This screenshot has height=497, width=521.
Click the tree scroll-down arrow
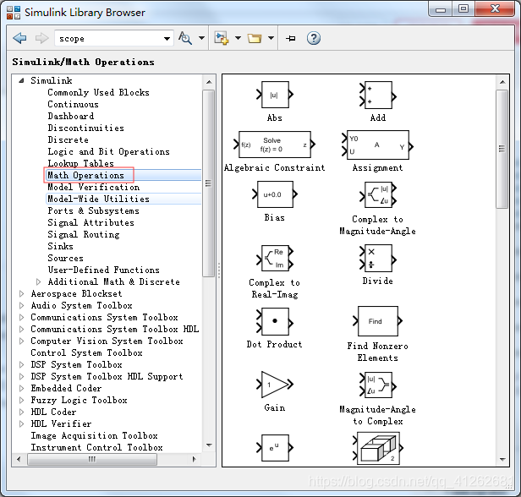209,445
